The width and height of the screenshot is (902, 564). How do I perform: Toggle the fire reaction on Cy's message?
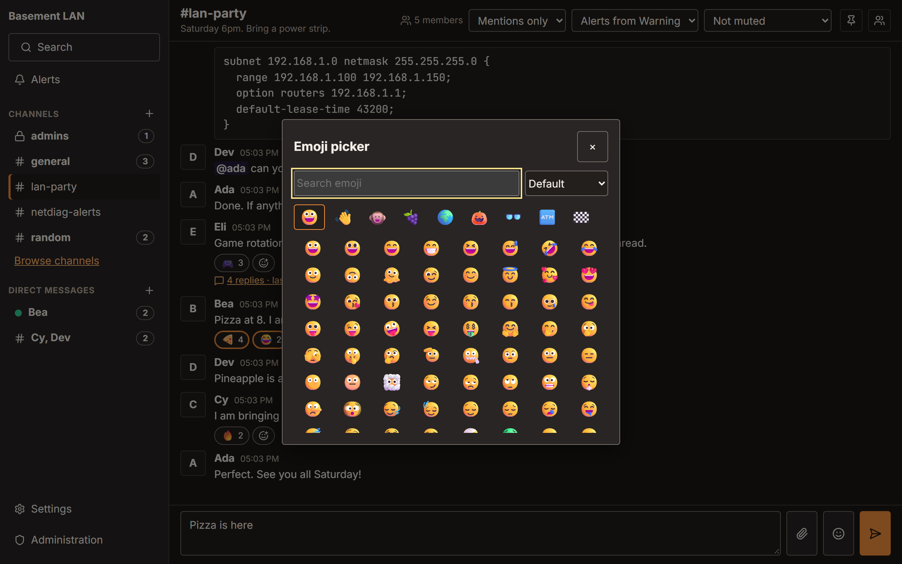point(231,435)
